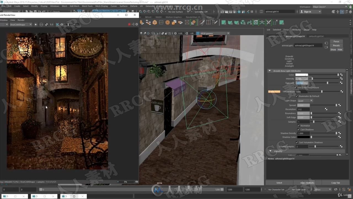Image resolution: width=353 pixels, height=199 pixels.
Task: Click the 1:1 real size icon in RenderView
Action: point(52,24)
